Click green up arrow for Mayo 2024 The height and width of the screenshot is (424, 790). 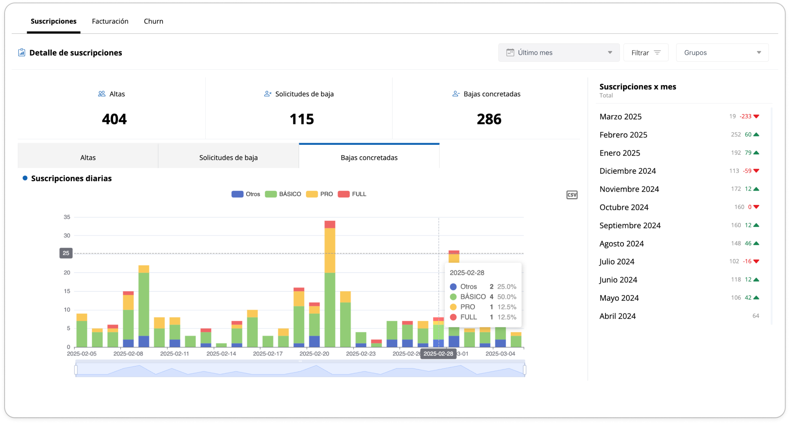coord(756,298)
